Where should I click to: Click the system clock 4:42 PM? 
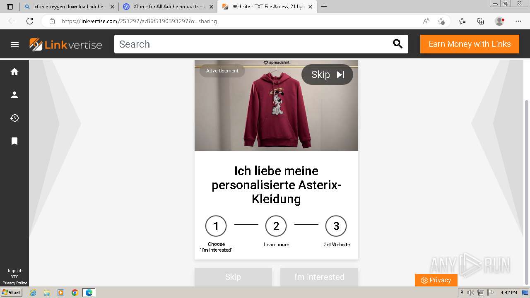(x=508, y=293)
